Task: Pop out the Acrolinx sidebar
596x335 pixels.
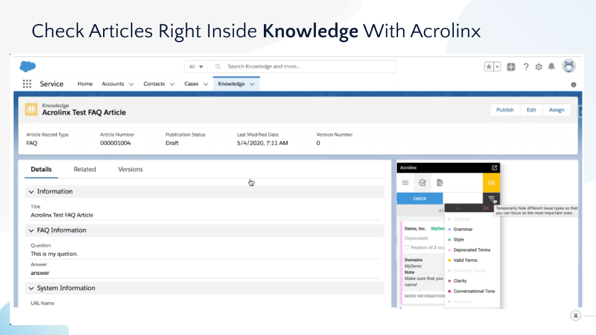Action: pos(494,167)
